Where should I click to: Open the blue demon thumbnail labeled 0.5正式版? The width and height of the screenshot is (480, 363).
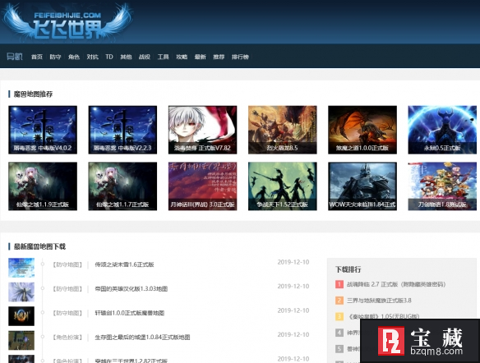click(442, 130)
